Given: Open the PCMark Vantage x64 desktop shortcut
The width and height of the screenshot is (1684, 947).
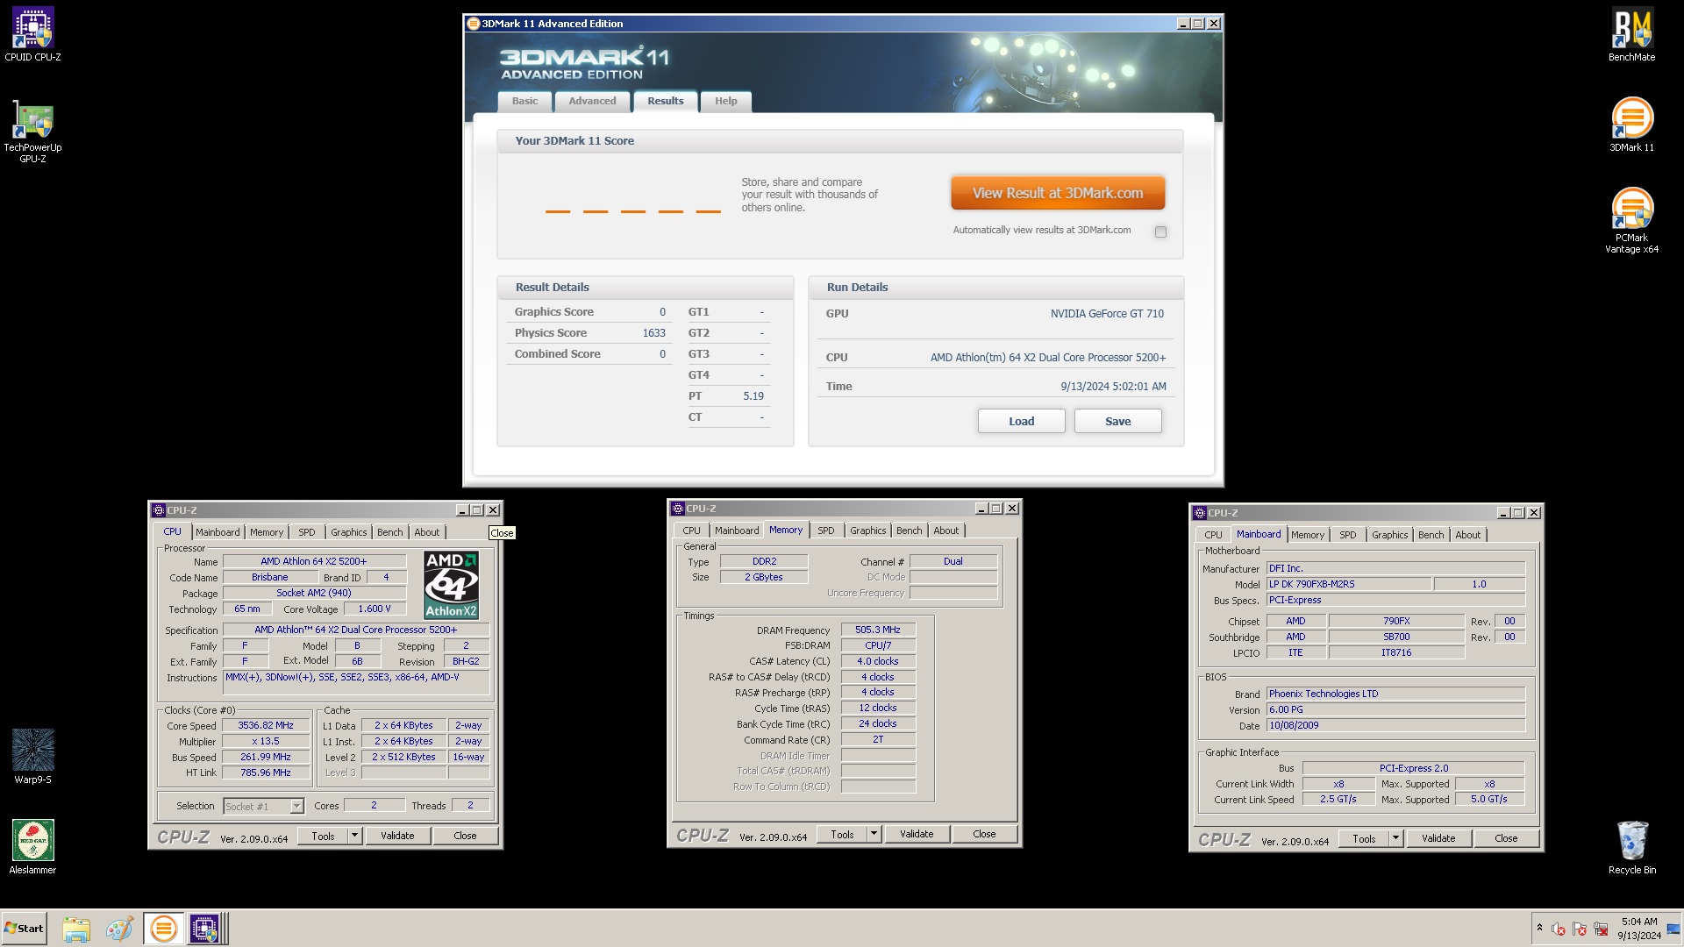Looking at the screenshot, I should [x=1631, y=221].
